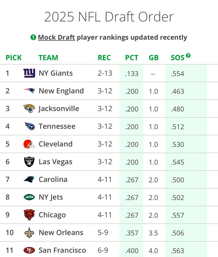This screenshot has height=257, width=218.
Task: Click the Cleveland Browns helmet logo
Action: [29, 144]
